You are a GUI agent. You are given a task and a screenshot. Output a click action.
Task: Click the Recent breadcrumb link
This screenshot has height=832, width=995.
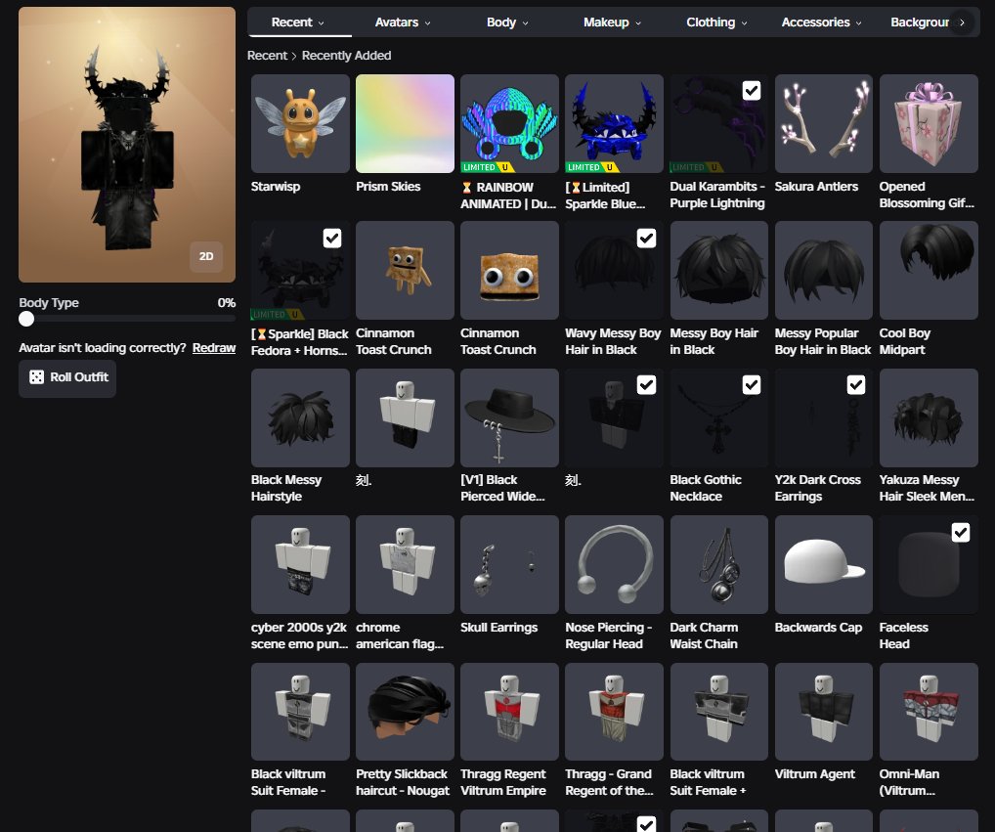pos(267,55)
